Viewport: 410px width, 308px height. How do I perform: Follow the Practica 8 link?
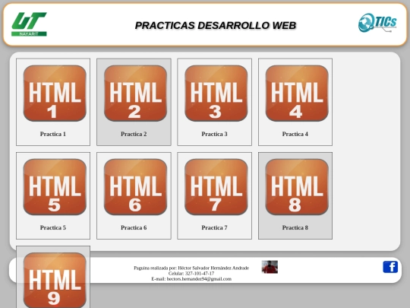295,227
